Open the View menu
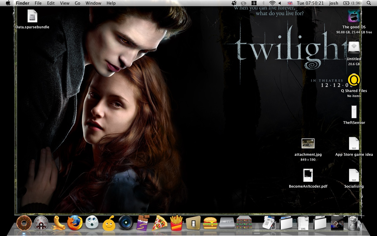377x236 pixels. pos(65,3)
